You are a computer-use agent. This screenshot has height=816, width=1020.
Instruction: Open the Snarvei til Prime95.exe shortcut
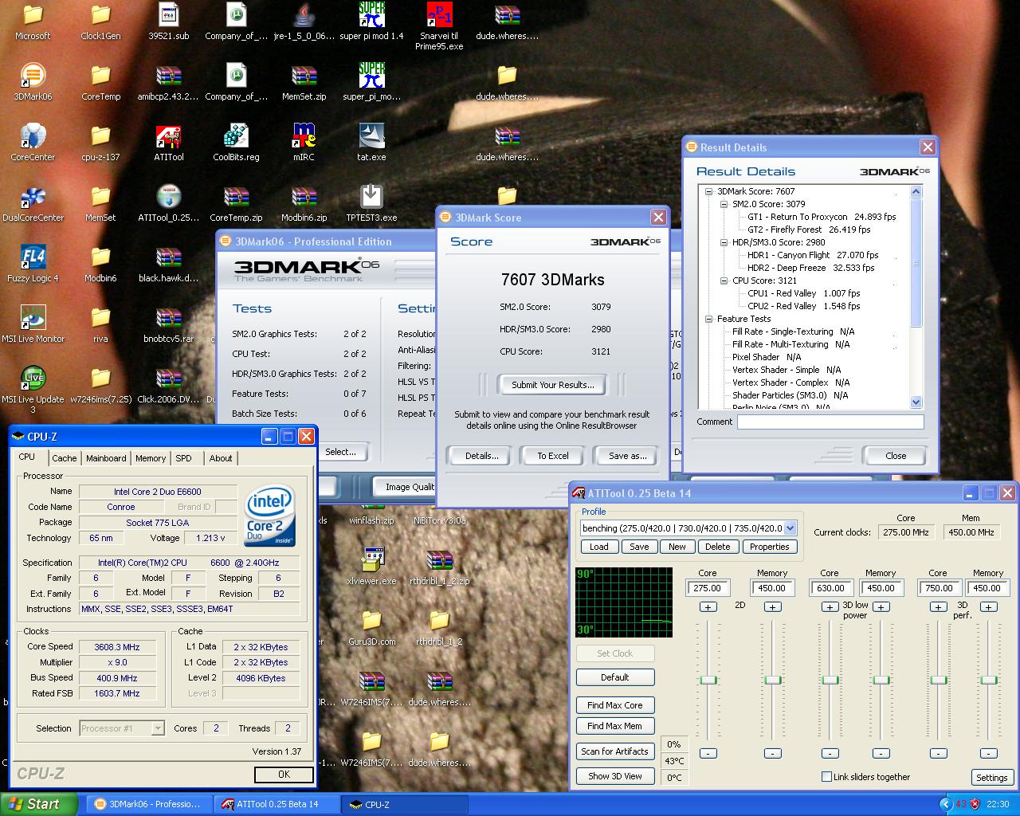439,25
